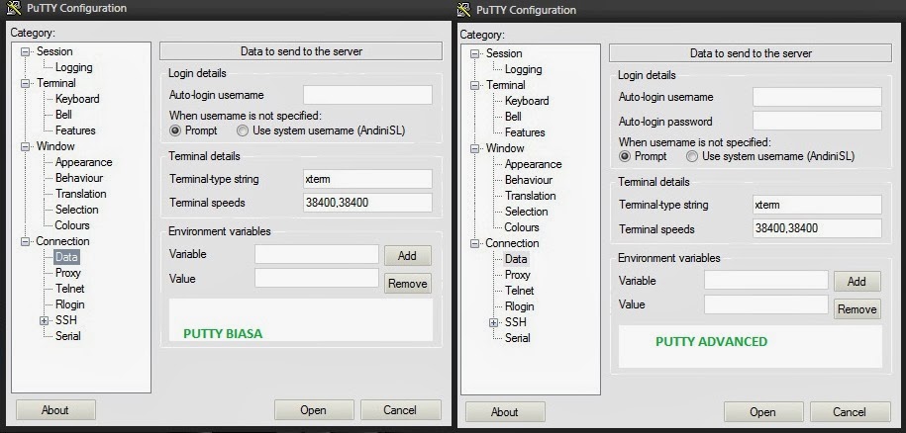Collapse the Window node in right tree
The height and width of the screenshot is (433, 906).
click(x=475, y=148)
